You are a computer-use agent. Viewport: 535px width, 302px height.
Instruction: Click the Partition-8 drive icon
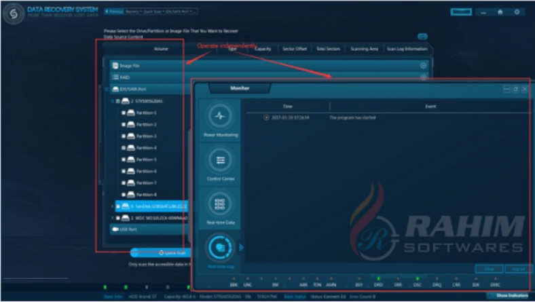(x=131, y=195)
